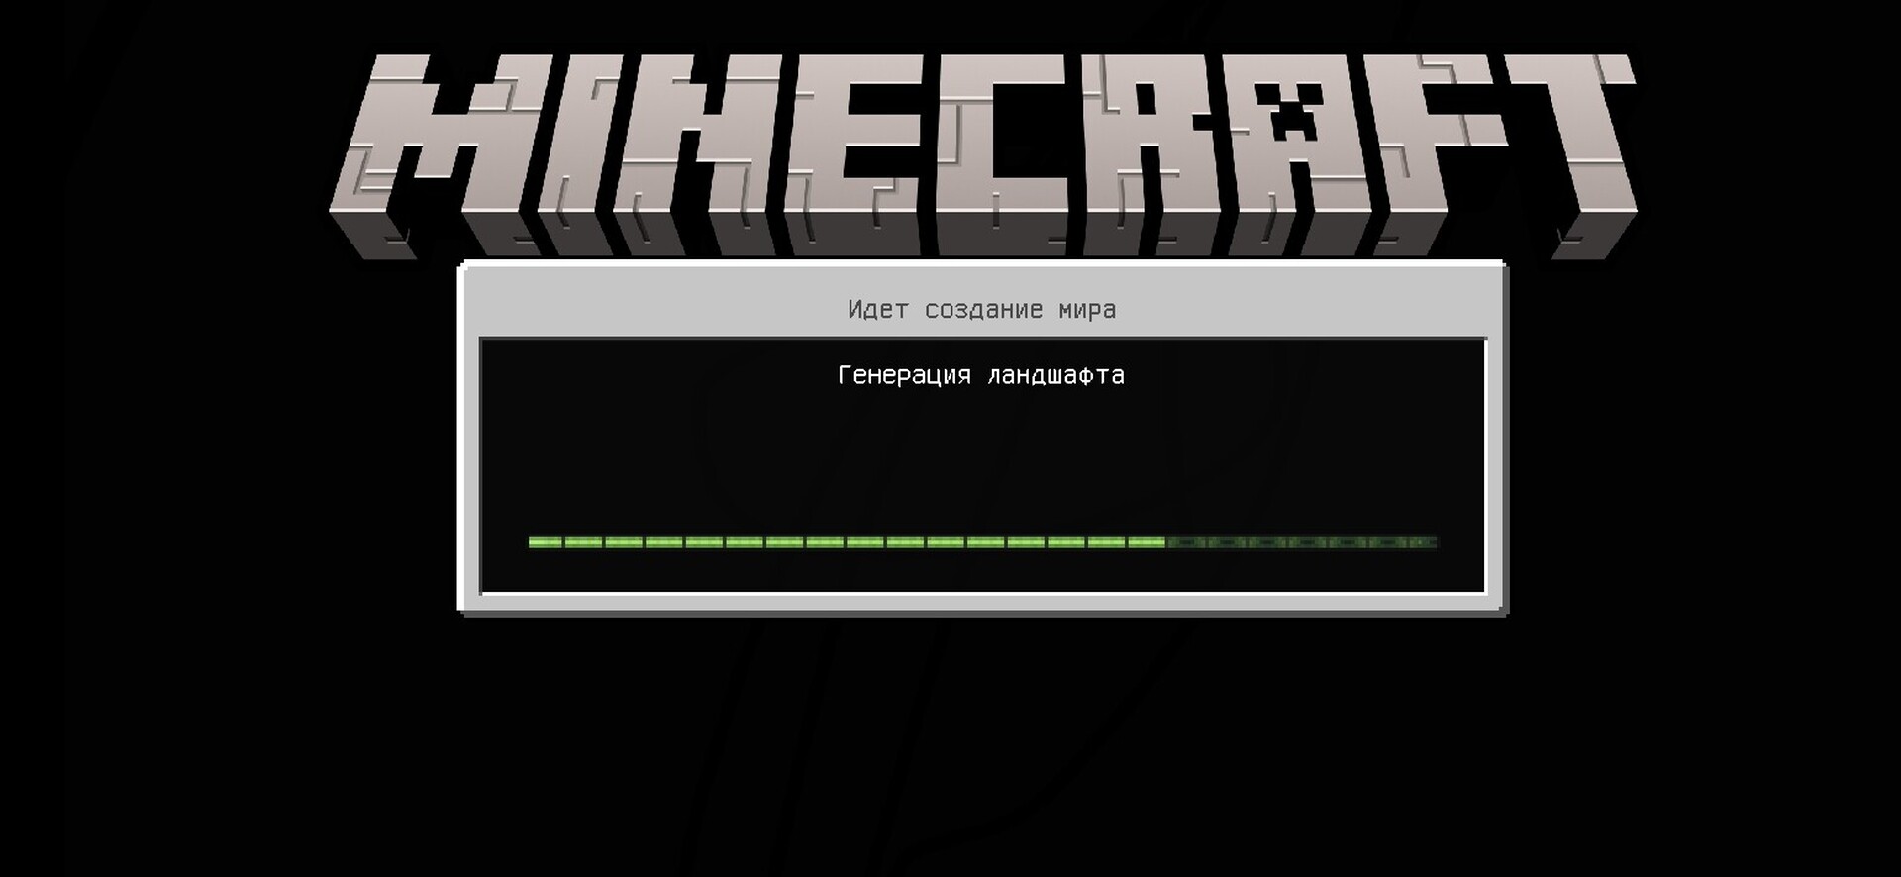The height and width of the screenshot is (877, 1901).
Task: Click the word "Генерация" in the status text
Action: pyautogui.click(x=904, y=375)
